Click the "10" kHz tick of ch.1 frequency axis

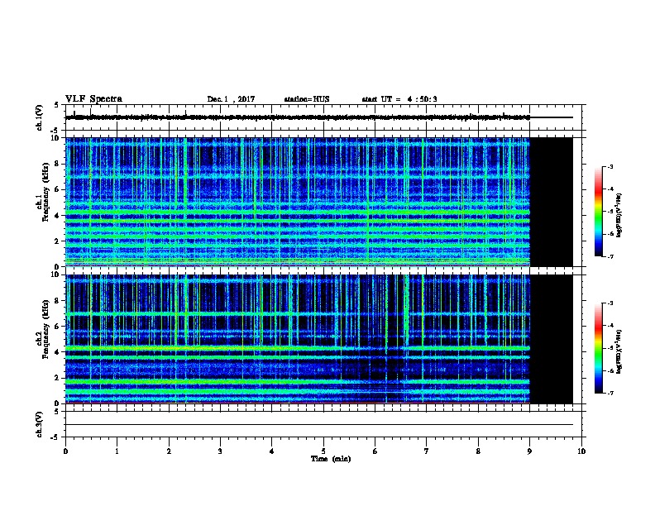(x=56, y=138)
